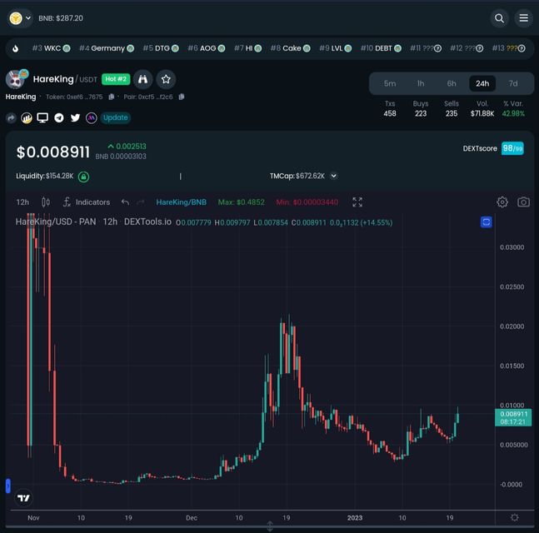Open the Telegram link icon
539x533 pixels.
59,118
